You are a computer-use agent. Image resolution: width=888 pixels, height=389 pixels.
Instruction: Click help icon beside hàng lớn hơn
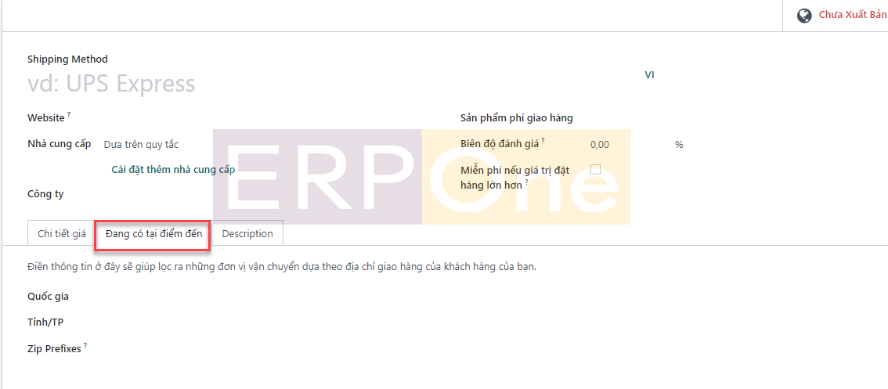[x=527, y=181]
